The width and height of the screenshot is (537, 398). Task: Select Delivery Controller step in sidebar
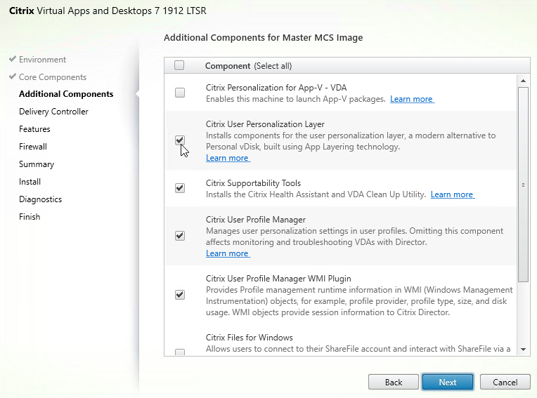(53, 112)
